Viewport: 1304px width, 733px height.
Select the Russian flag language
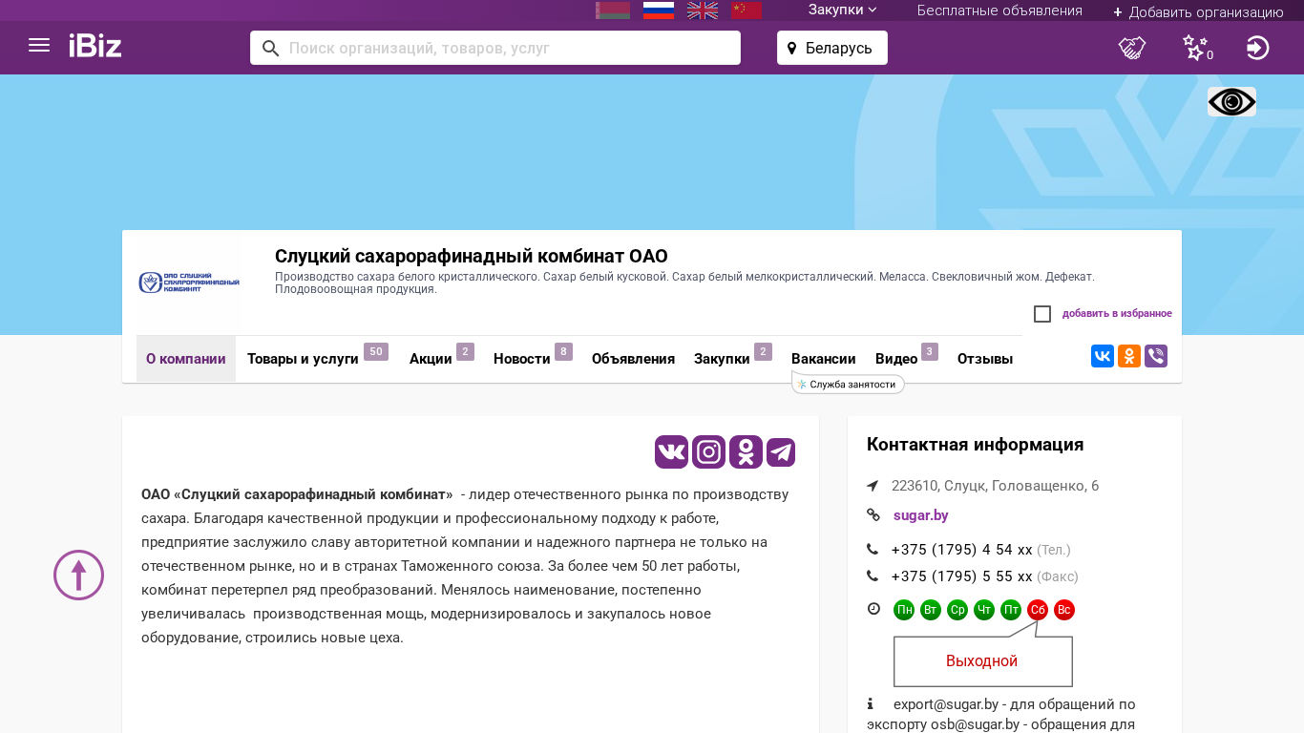click(659, 10)
